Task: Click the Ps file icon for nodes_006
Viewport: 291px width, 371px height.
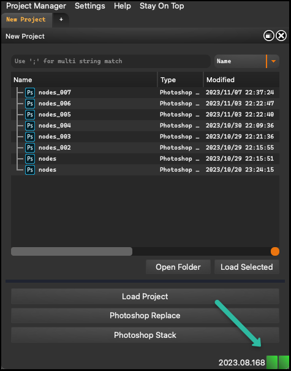Action: click(x=30, y=104)
